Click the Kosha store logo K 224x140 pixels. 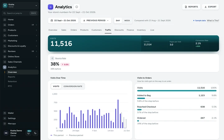pos(5,6)
